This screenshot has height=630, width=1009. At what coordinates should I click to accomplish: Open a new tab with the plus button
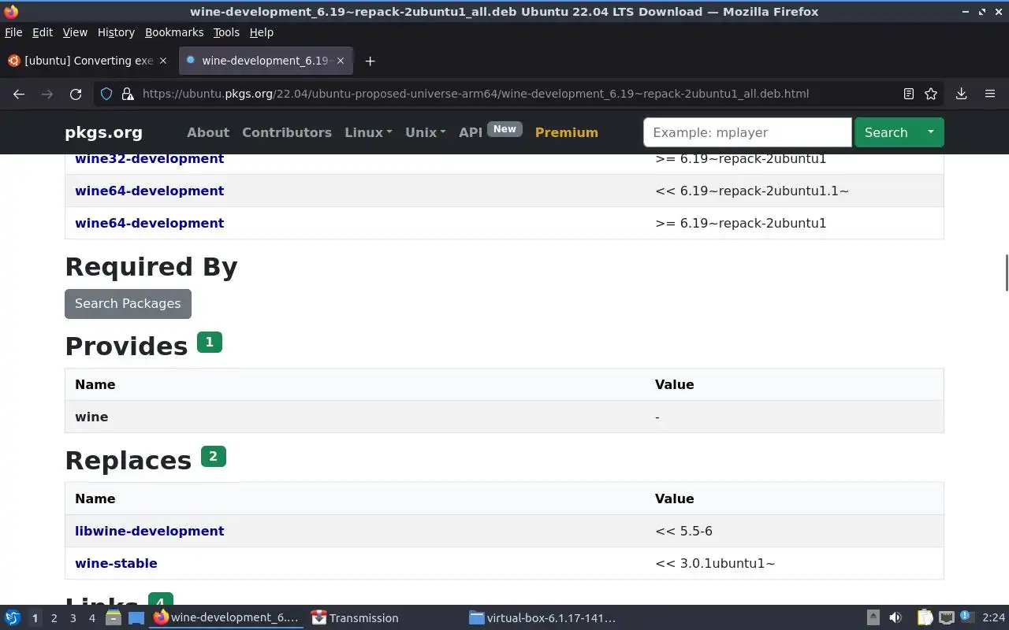tap(370, 61)
